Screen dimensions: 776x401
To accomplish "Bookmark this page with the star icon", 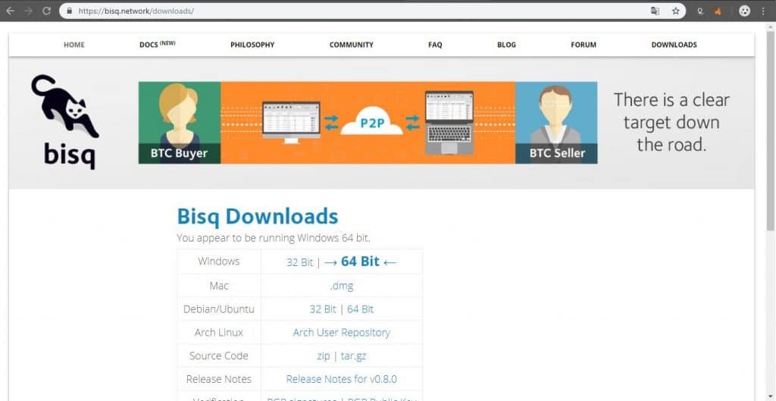I will 675,11.
